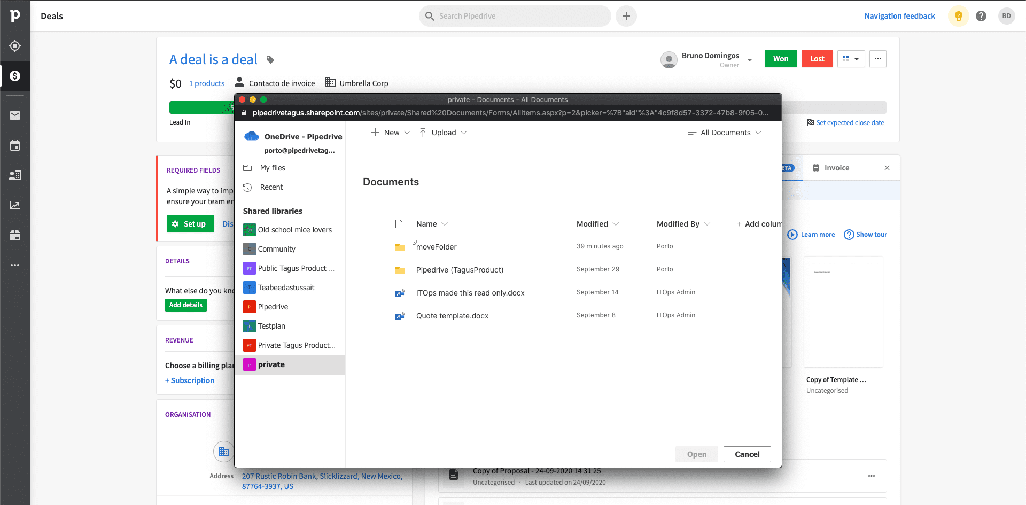This screenshot has height=505, width=1026.
Task: Mark the deal as Won
Action: (781, 59)
